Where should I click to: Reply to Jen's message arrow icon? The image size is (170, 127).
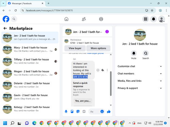(x=103, y=70)
